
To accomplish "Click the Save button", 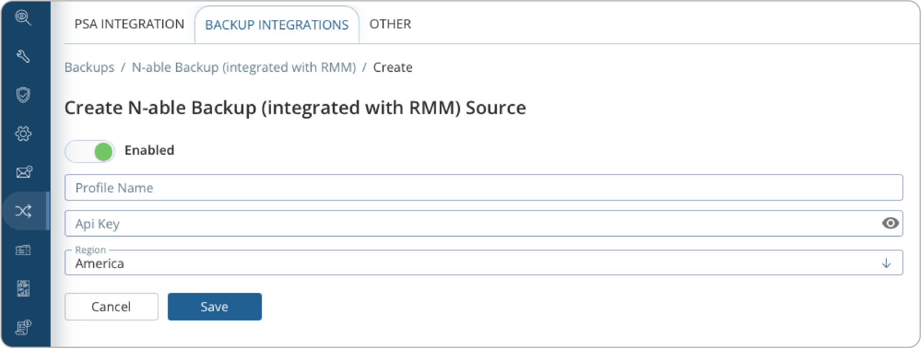I will 214,307.
